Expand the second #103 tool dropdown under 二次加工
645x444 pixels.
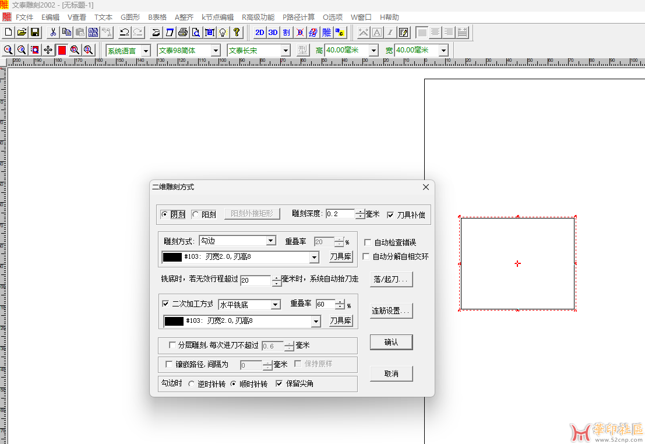pos(316,322)
